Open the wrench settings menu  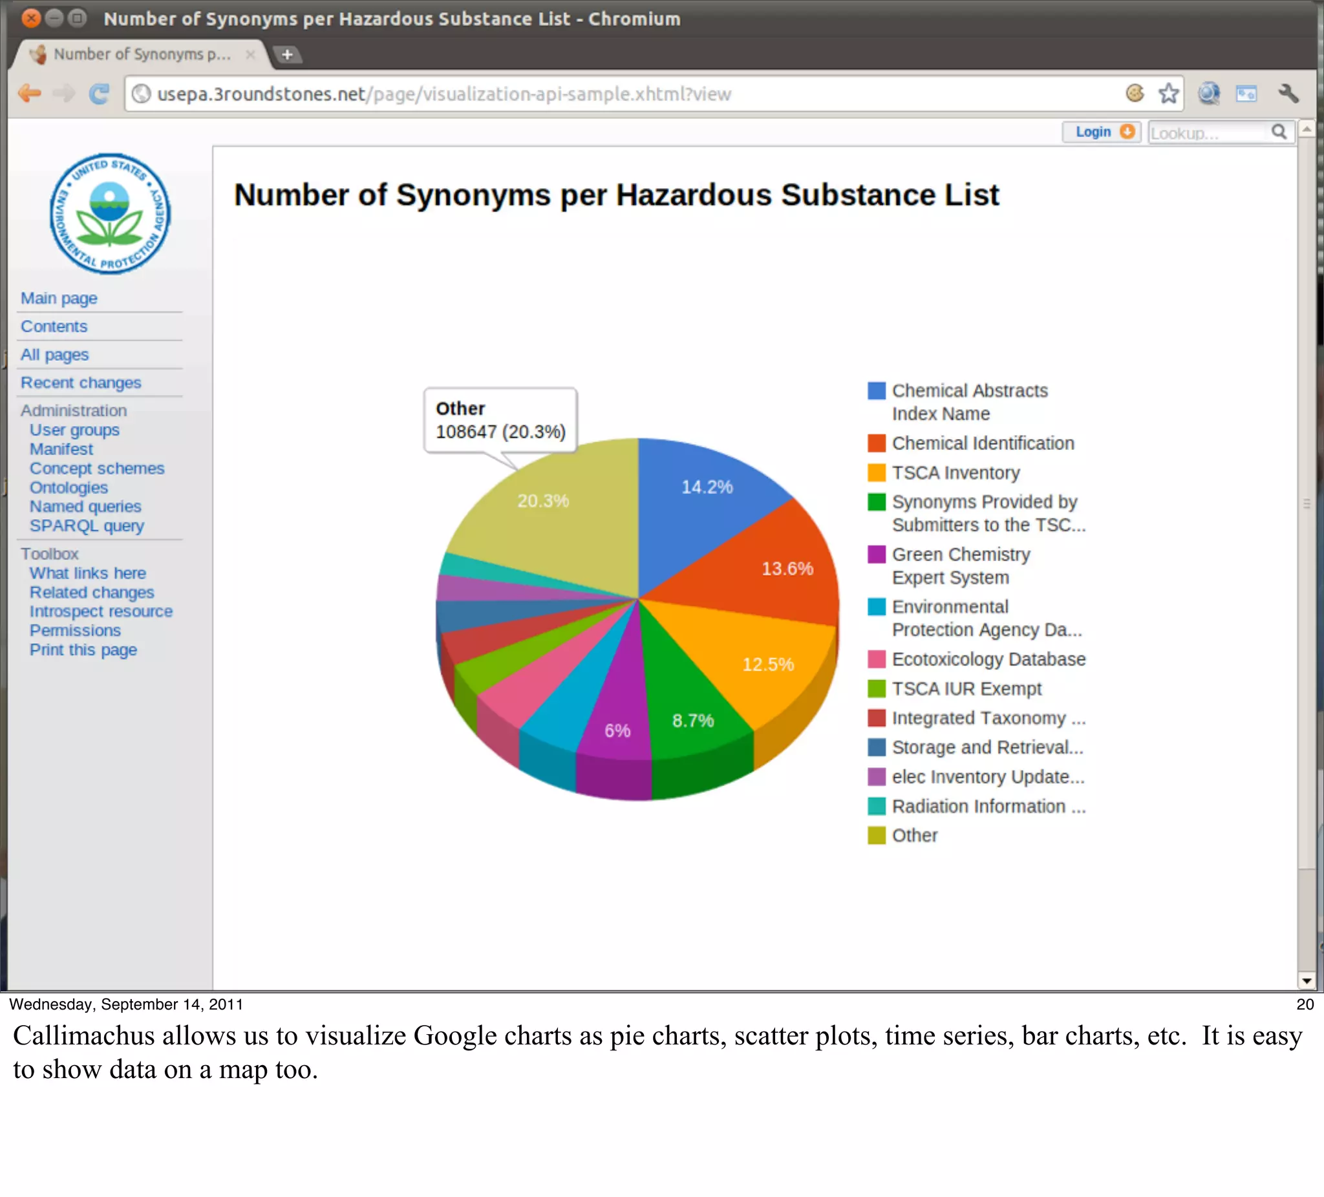point(1288,94)
